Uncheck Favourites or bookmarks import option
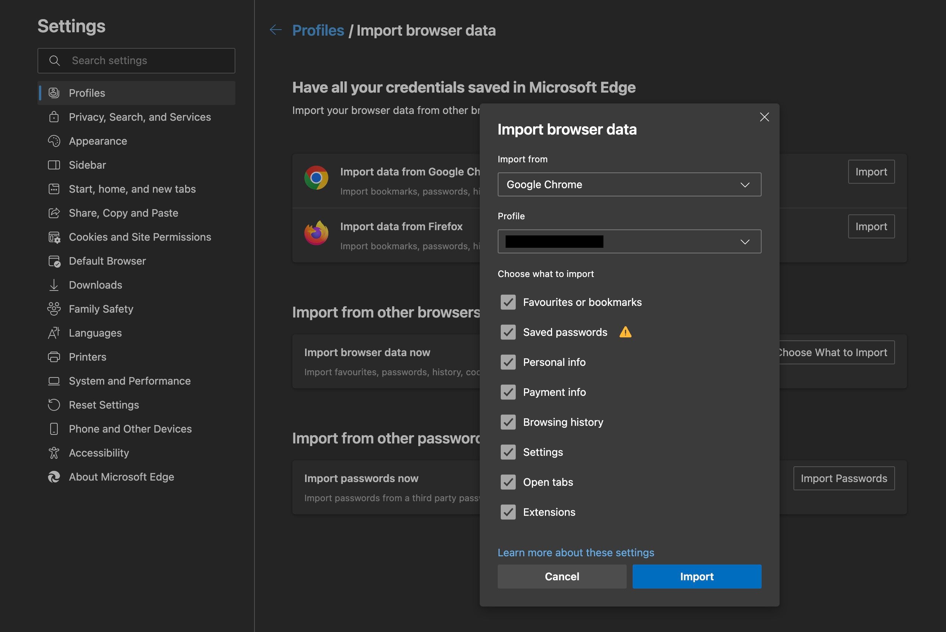Image resolution: width=946 pixels, height=632 pixels. tap(508, 302)
